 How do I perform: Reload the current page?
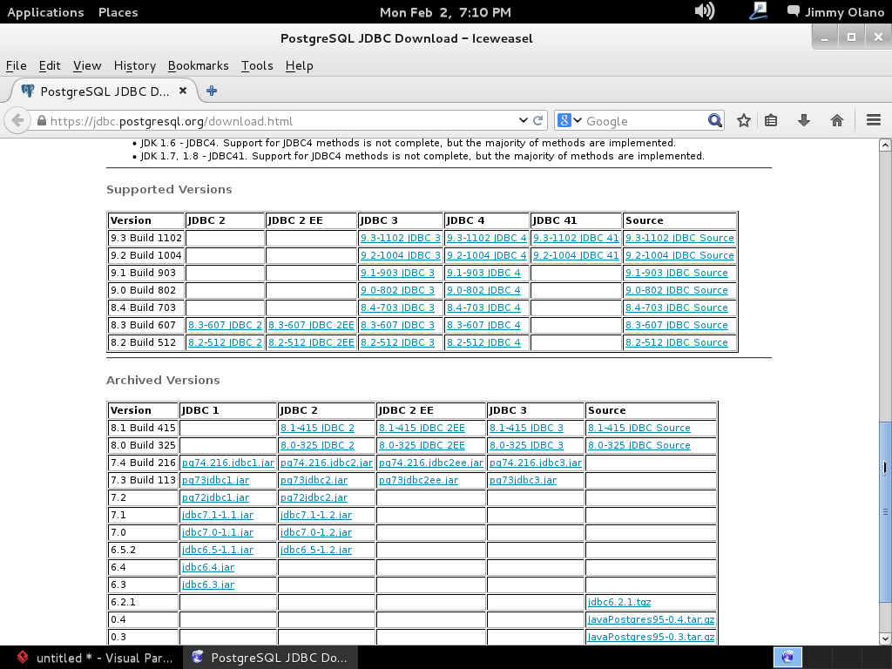click(x=538, y=121)
